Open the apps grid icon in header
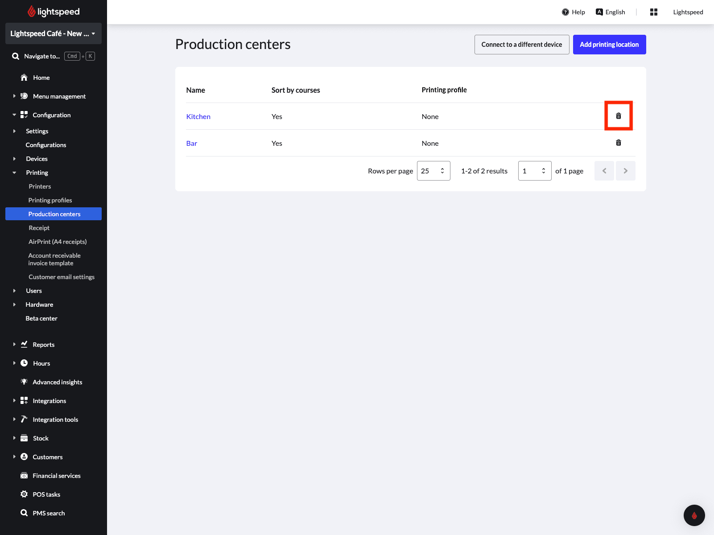The height and width of the screenshot is (535, 714). (654, 12)
